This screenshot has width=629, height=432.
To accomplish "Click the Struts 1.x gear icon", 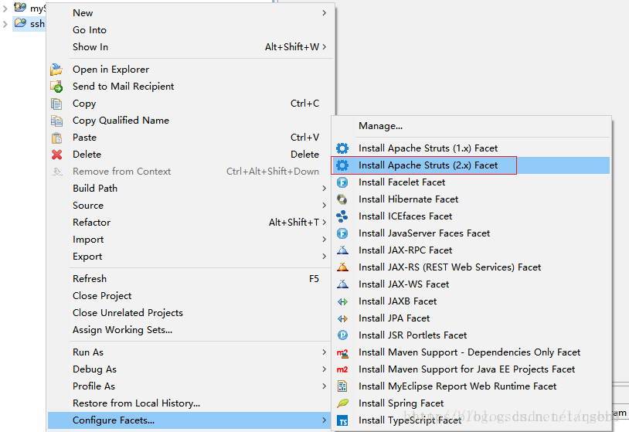I will pyautogui.click(x=342, y=148).
